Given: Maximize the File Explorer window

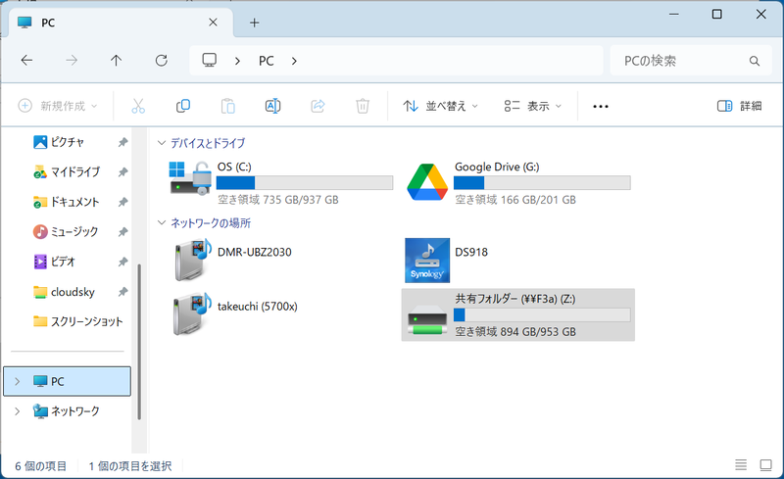Looking at the screenshot, I should coord(717,14).
